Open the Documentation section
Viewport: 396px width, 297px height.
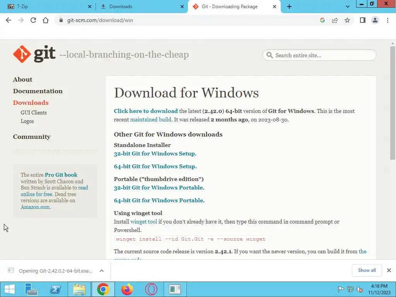click(x=38, y=91)
